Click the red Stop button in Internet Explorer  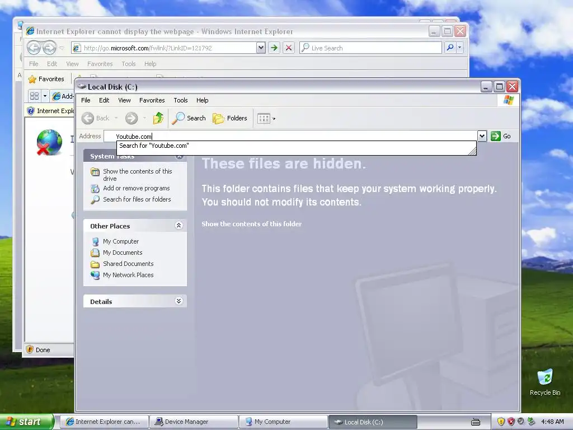(x=289, y=48)
